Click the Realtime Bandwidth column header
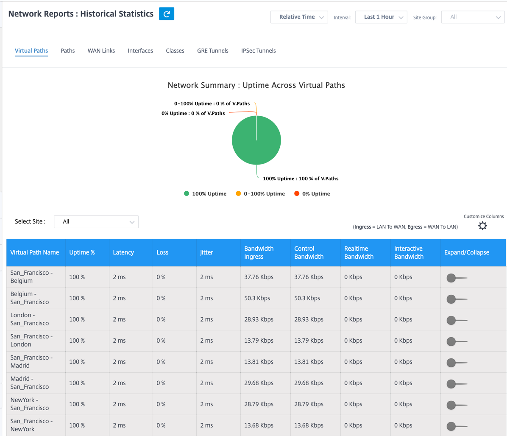The height and width of the screenshot is (436, 507). point(365,253)
